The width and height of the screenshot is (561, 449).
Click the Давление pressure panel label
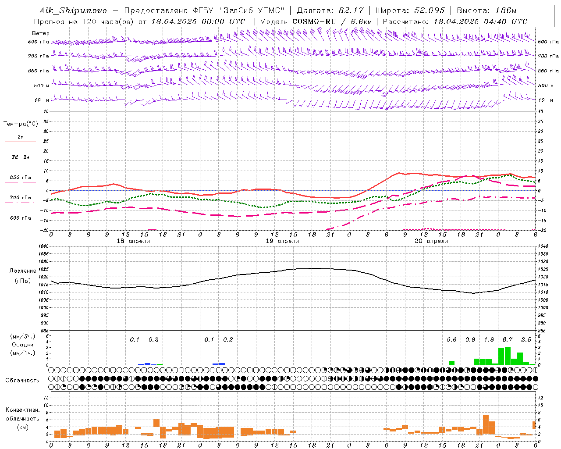point(22,271)
